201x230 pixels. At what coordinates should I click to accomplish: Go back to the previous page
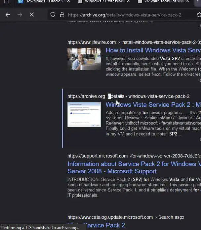pyautogui.click(x=8, y=15)
